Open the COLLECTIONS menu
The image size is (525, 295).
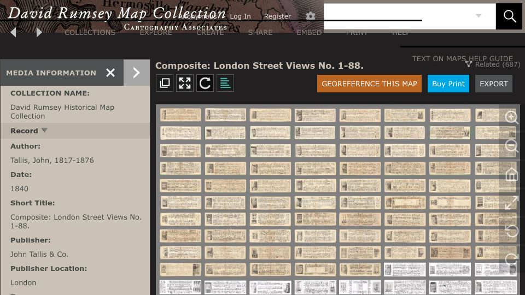(90, 32)
